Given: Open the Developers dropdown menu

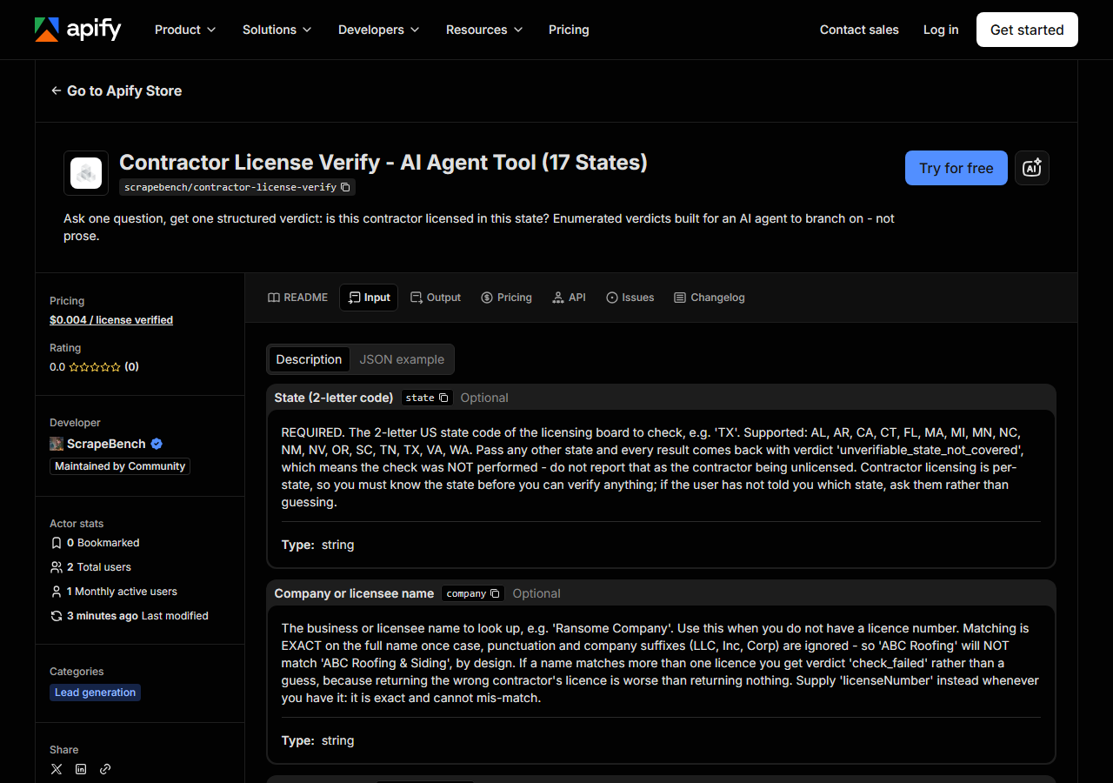Looking at the screenshot, I should coord(378,30).
